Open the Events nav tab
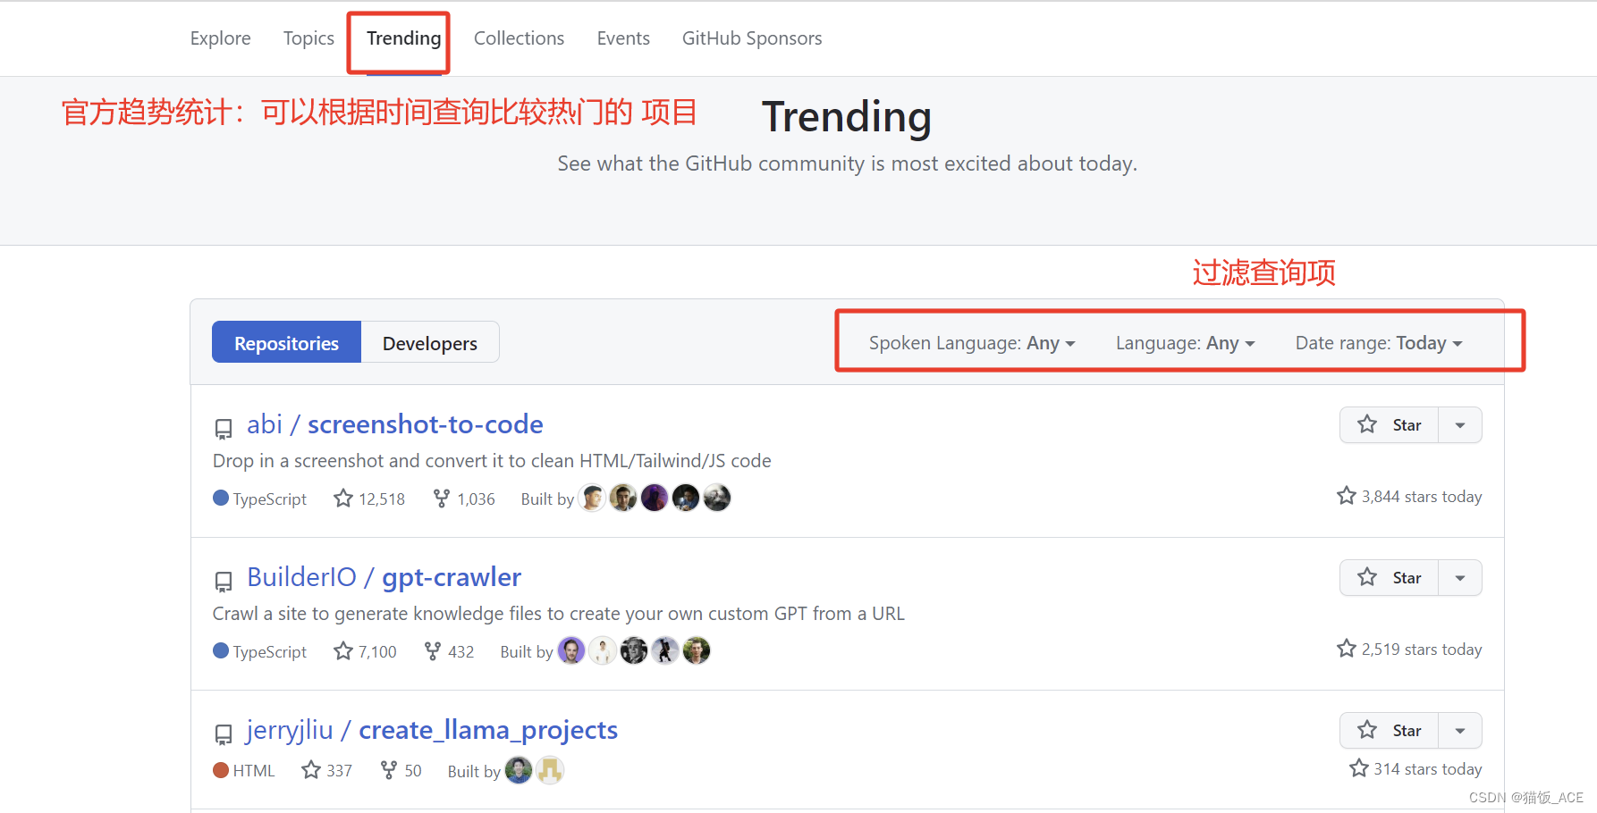Screen dimensions: 1597x813 (623, 38)
